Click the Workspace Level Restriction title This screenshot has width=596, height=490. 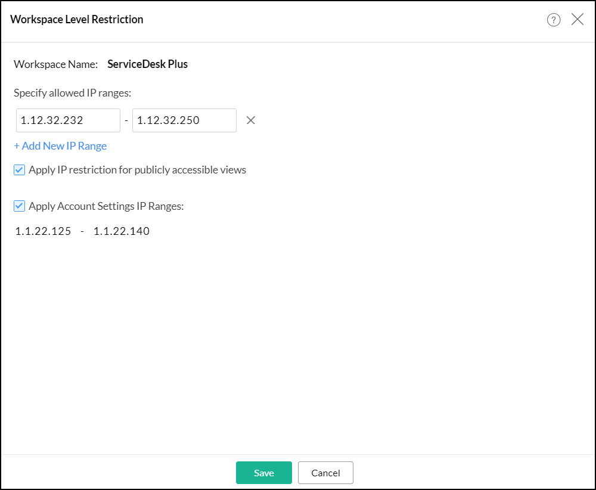click(77, 20)
